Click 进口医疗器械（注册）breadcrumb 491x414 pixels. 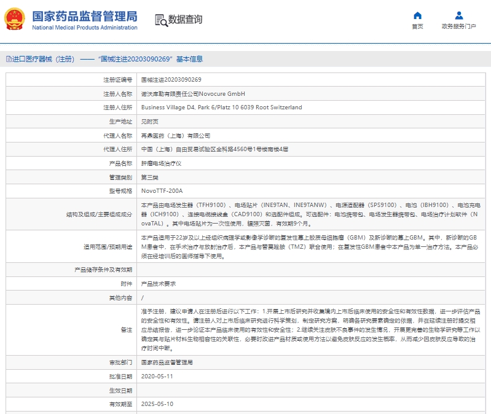pos(43,59)
